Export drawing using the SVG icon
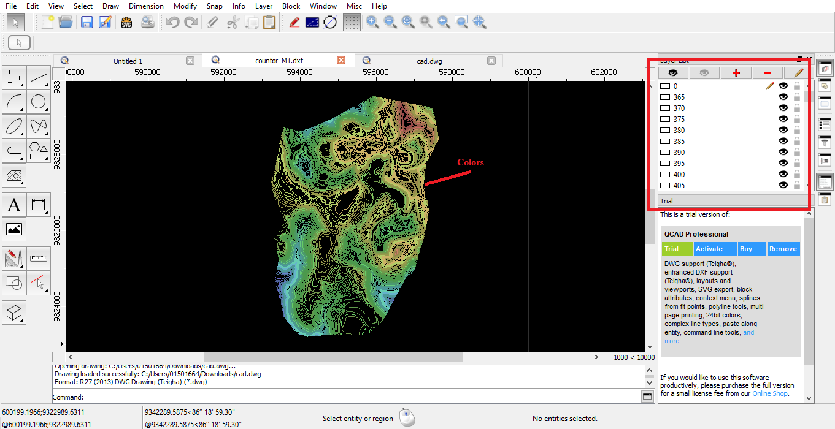This screenshot has height=429, width=835. [126, 23]
